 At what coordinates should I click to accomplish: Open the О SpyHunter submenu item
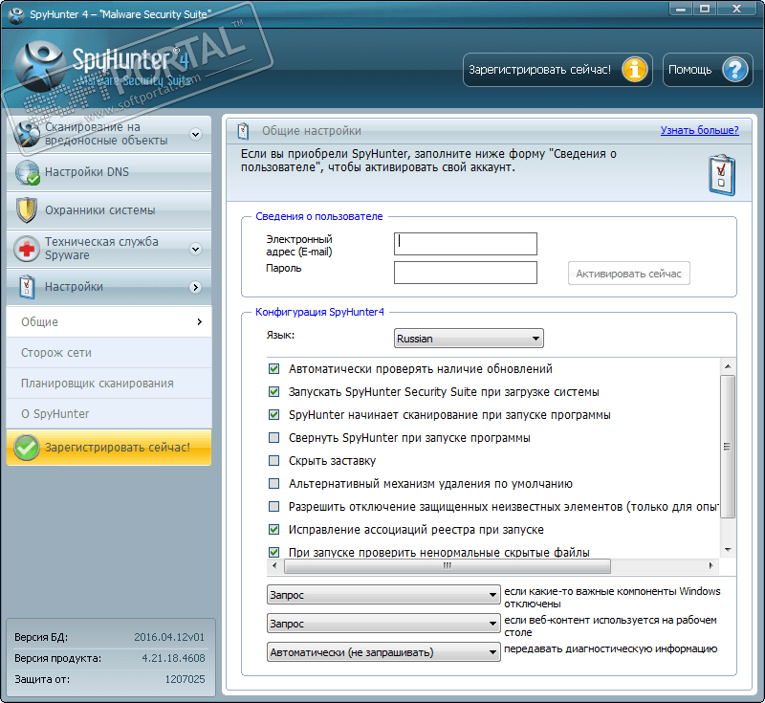coord(109,414)
